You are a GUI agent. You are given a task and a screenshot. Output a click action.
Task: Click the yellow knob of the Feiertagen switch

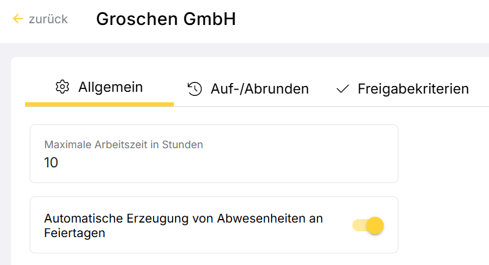(375, 225)
